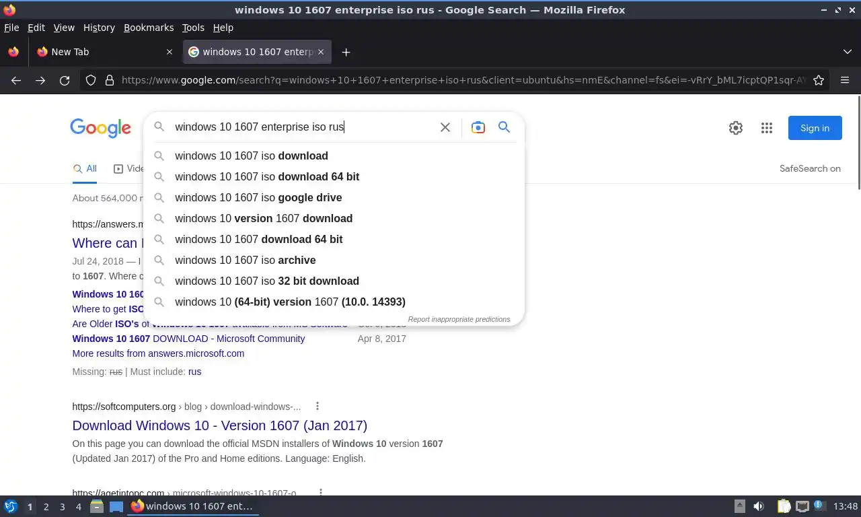The image size is (861, 517).
Task: Switch to workspace 4
Action: (x=78, y=507)
